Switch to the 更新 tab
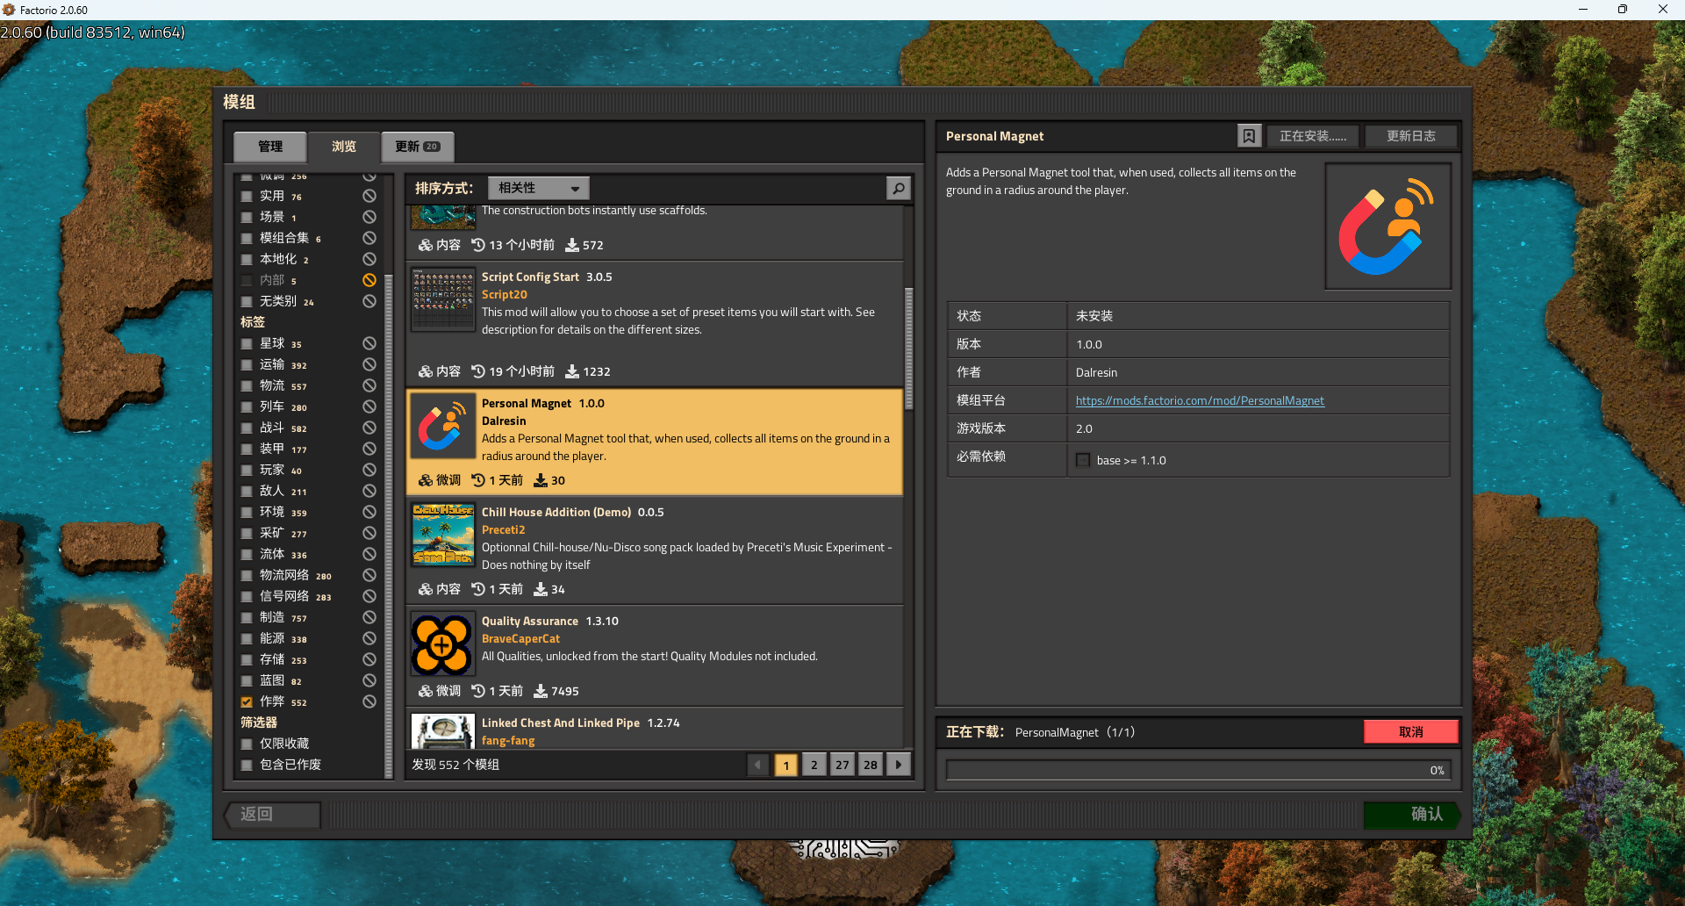This screenshot has width=1685, height=906. pyautogui.click(x=418, y=147)
